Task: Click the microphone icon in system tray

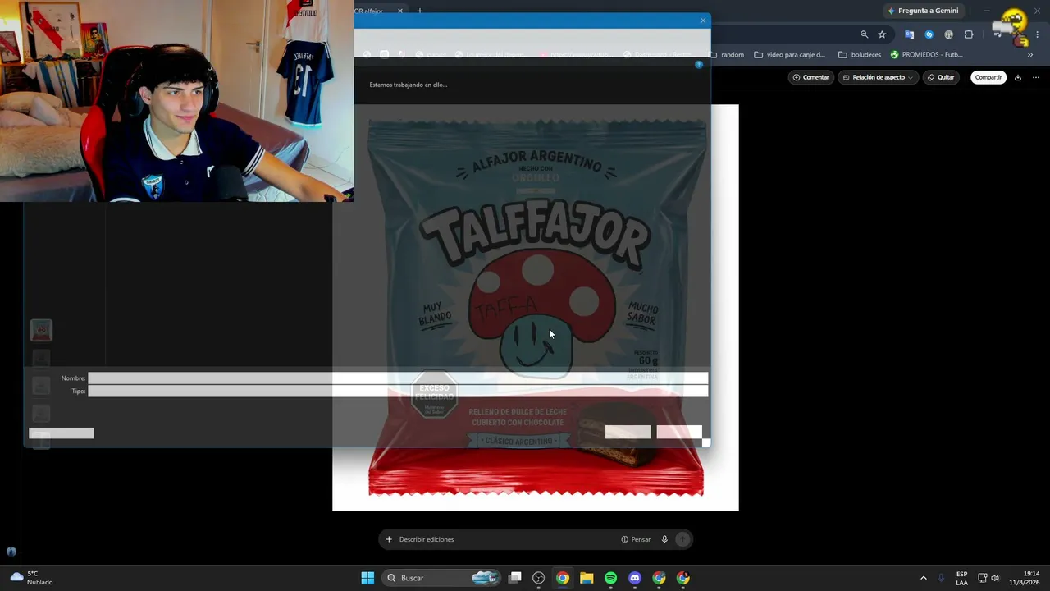Action: pos(941,578)
